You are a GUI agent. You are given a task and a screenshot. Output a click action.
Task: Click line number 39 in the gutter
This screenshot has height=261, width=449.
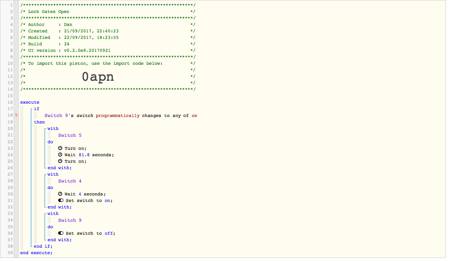click(10, 253)
